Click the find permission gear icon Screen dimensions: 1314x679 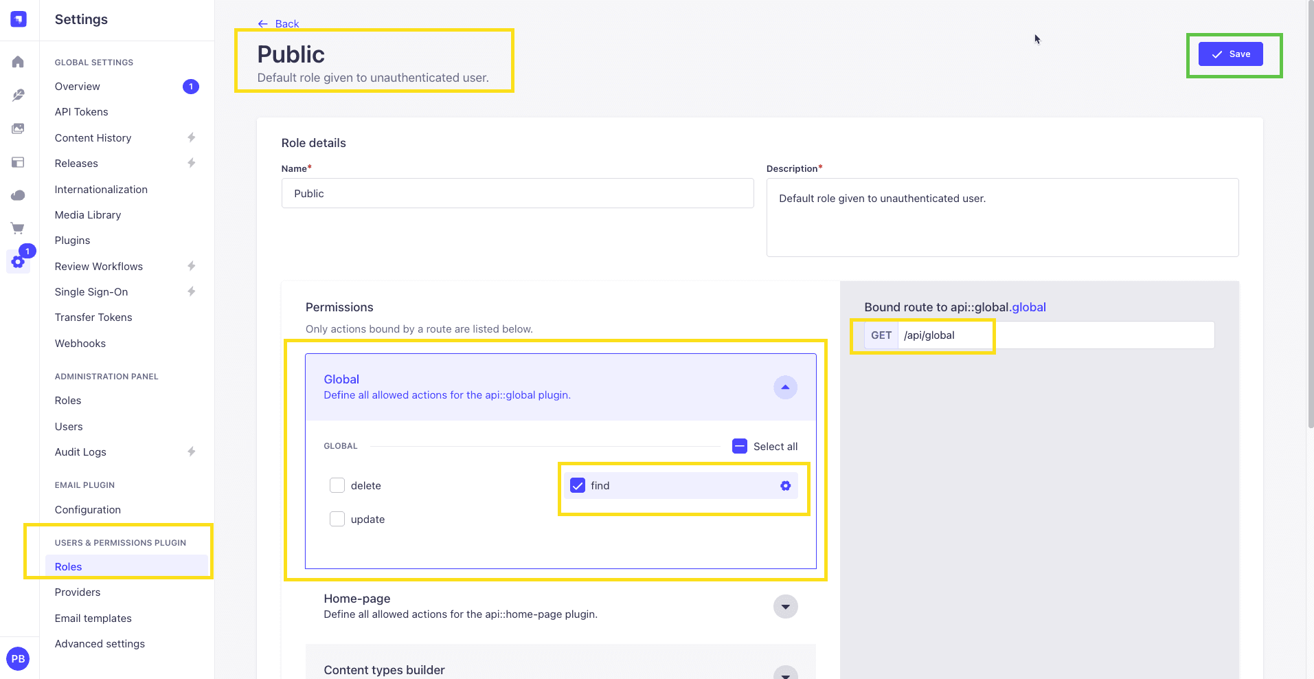785,486
